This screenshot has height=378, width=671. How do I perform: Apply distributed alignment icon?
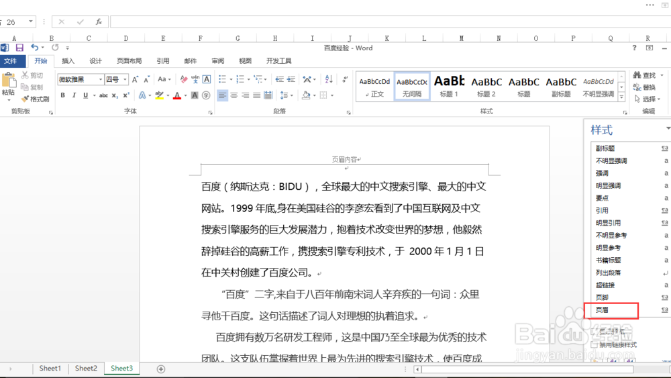click(268, 95)
